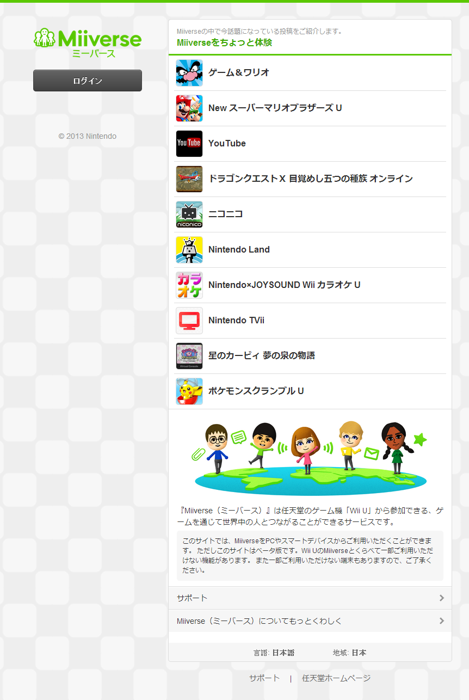Viewport: 469px width, 700px height.
Task: Click the Nintendo TVii icon
Action: (189, 321)
